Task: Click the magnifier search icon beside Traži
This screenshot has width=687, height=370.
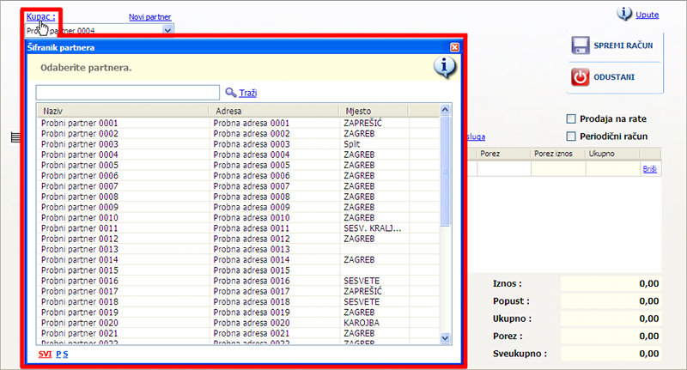Action: coord(230,92)
